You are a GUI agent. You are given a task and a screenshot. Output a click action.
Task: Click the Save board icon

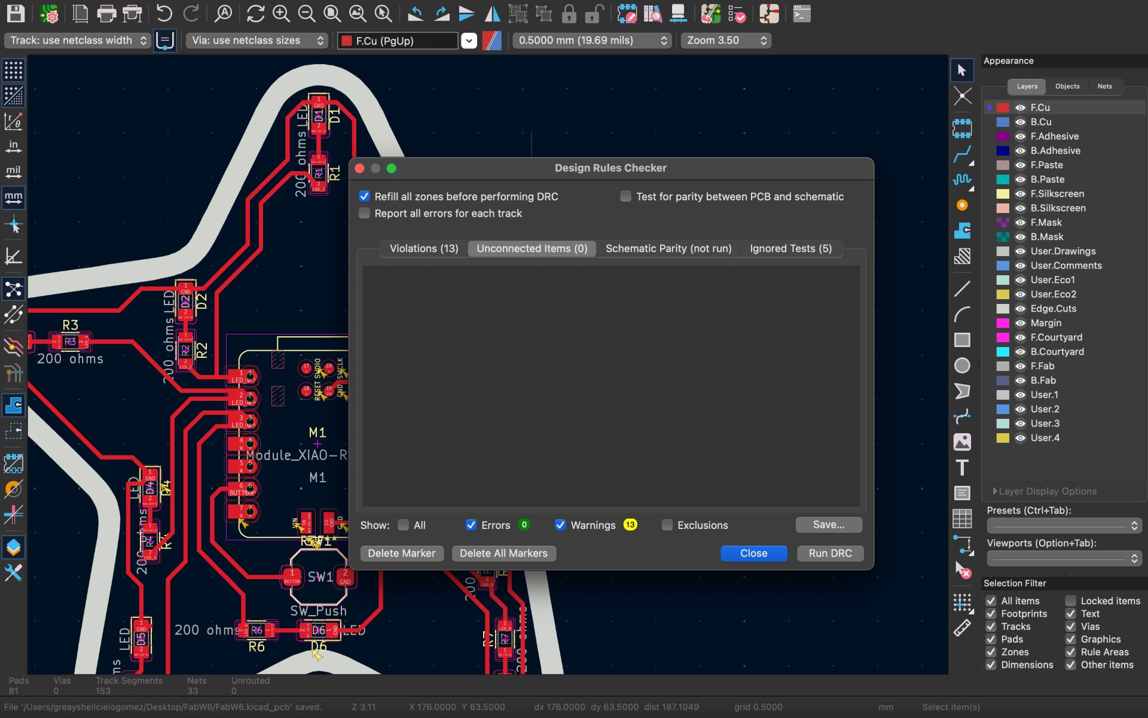[x=16, y=13]
